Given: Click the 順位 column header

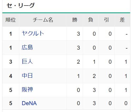Looking at the screenshot, I should (x=11, y=20).
